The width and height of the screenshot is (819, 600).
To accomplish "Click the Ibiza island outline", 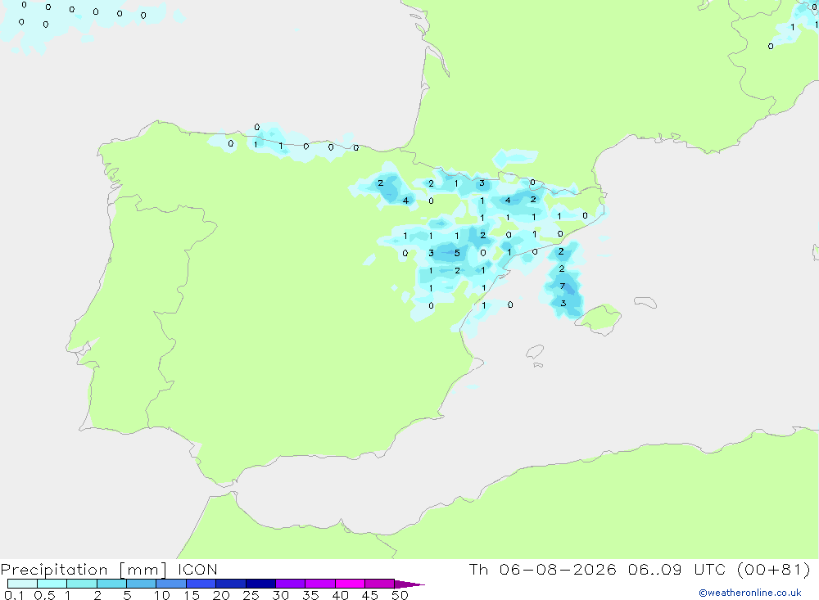I will [535, 352].
